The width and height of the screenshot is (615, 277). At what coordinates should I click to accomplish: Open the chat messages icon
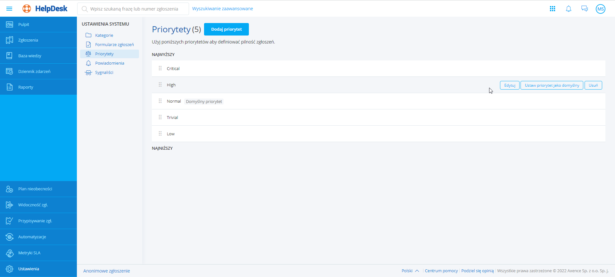(585, 9)
